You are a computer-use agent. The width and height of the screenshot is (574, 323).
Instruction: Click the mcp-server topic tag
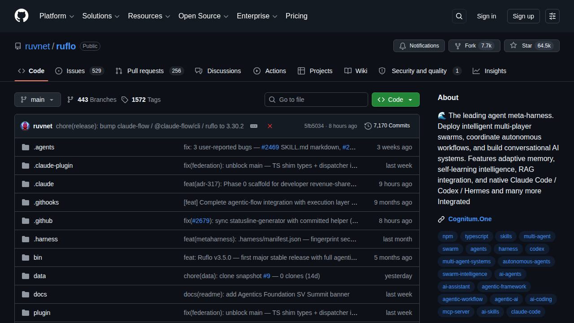pyautogui.click(x=456, y=312)
